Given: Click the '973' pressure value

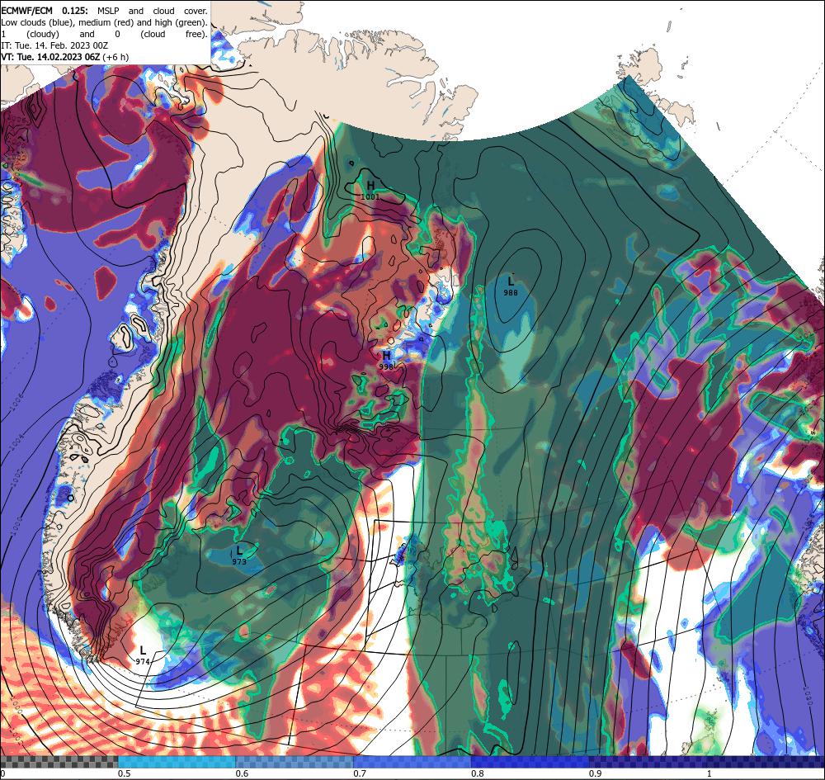Looking at the screenshot, I should click(x=239, y=561).
